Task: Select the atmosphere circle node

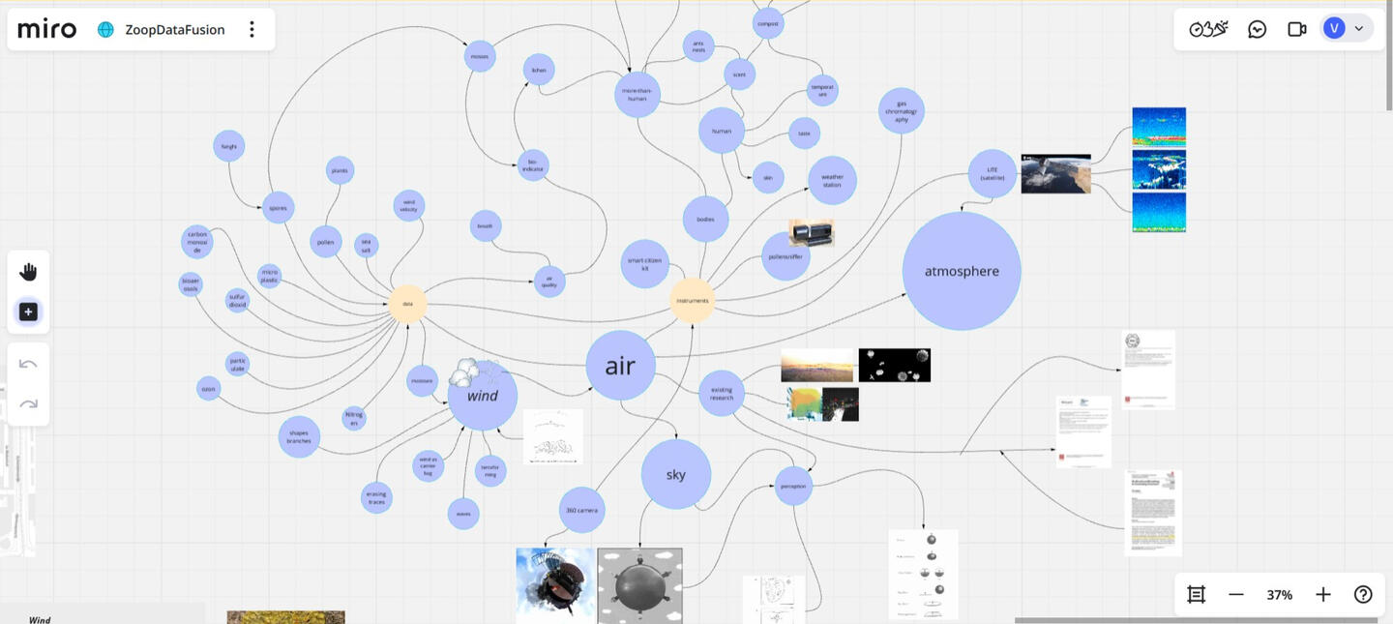Action: click(962, 269)
